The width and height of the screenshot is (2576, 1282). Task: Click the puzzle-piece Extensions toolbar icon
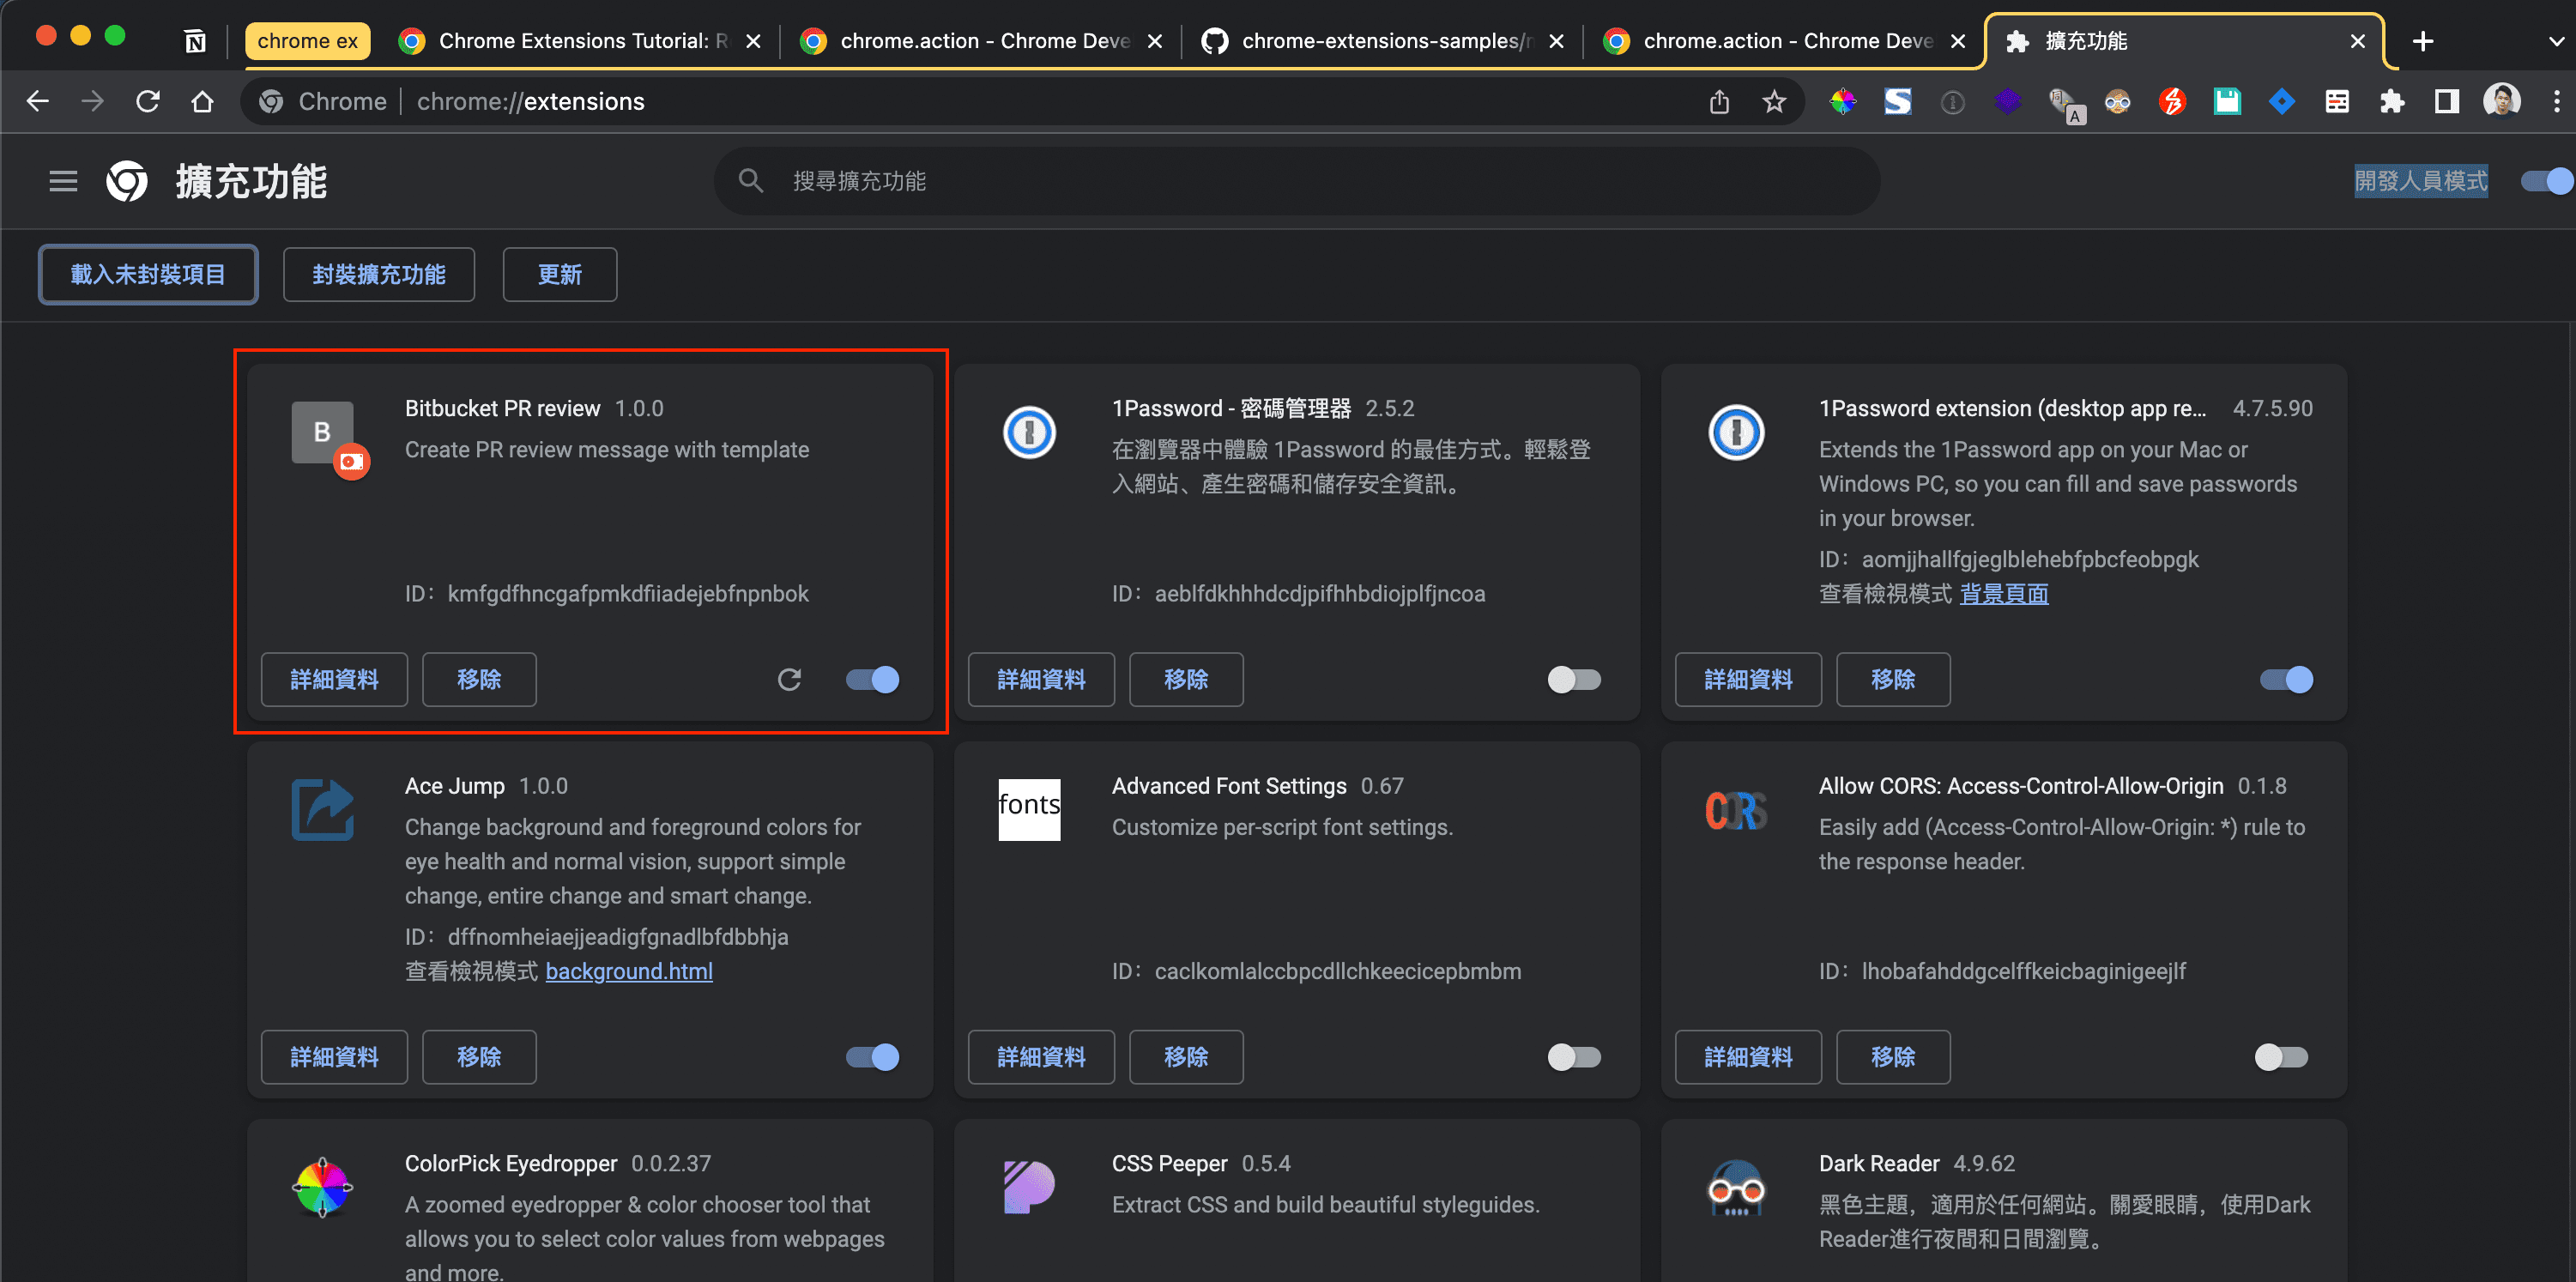point(2391,101)
